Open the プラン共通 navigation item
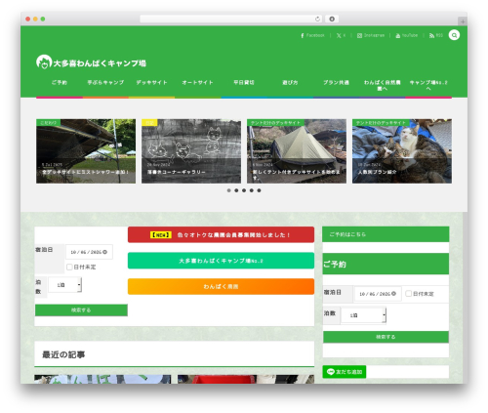The height and width of the screenshot is (413, 488). tap(336, 83)
